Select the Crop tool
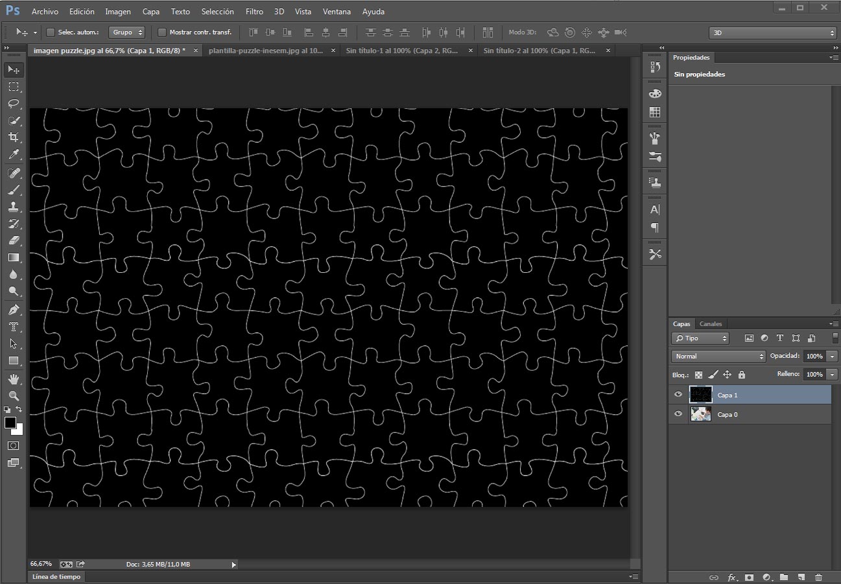 pos(14,137)
